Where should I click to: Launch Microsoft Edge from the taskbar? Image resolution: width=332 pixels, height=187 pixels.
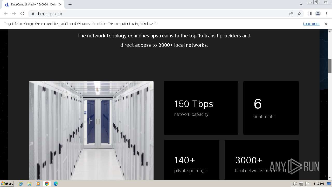pos(56,184)
